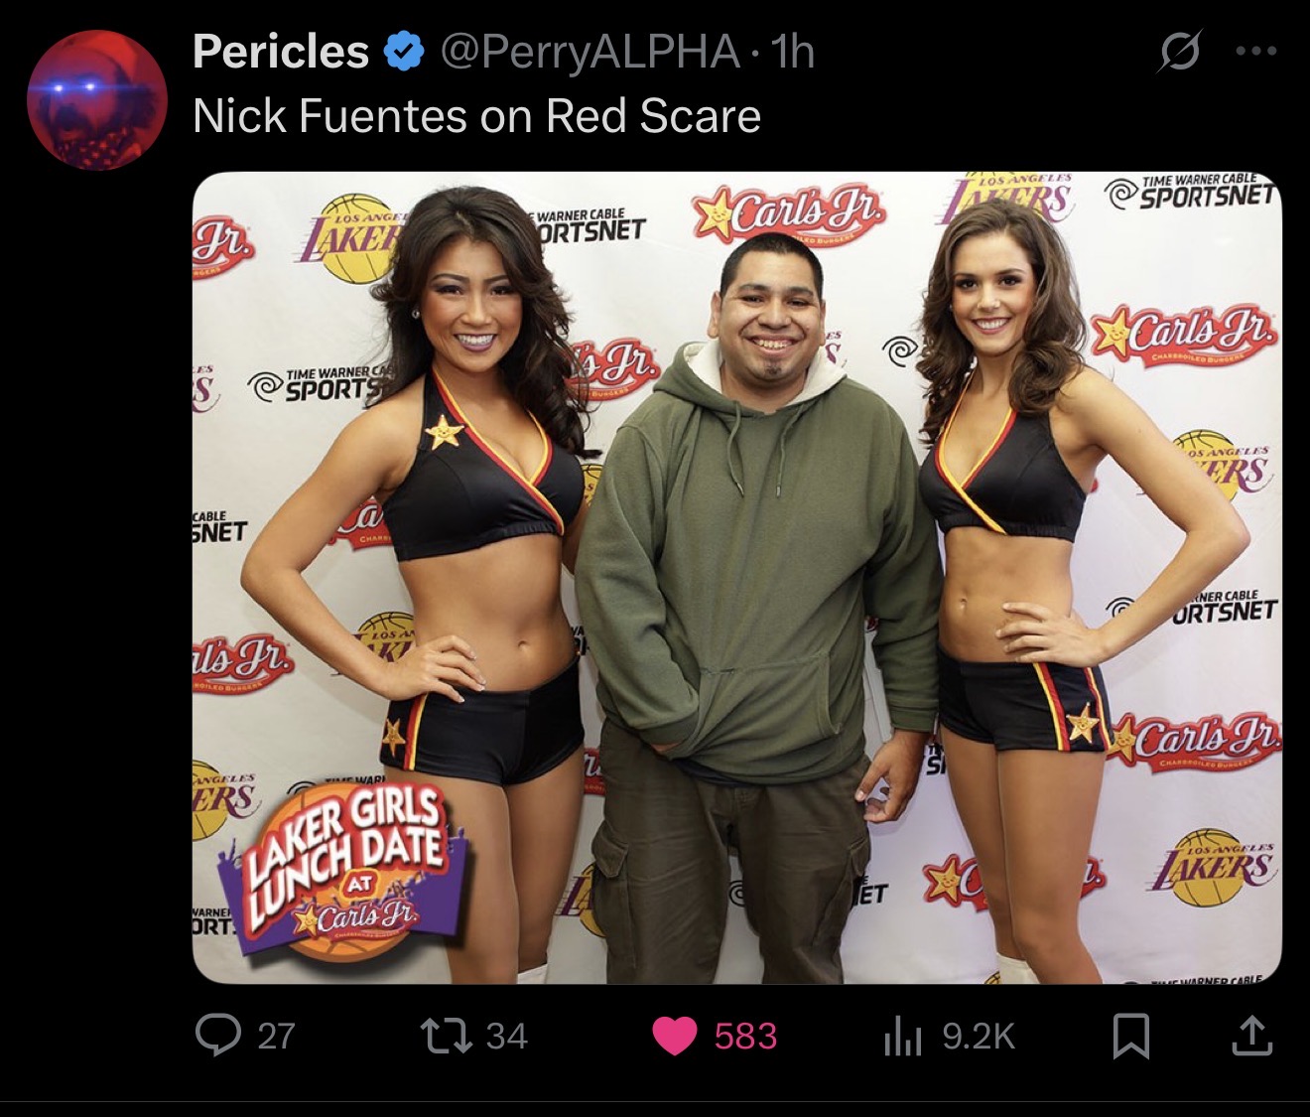Screen dimensions: 1310x1117
Task: Click the repost count 34
Action: click(x=506, y=1037)
